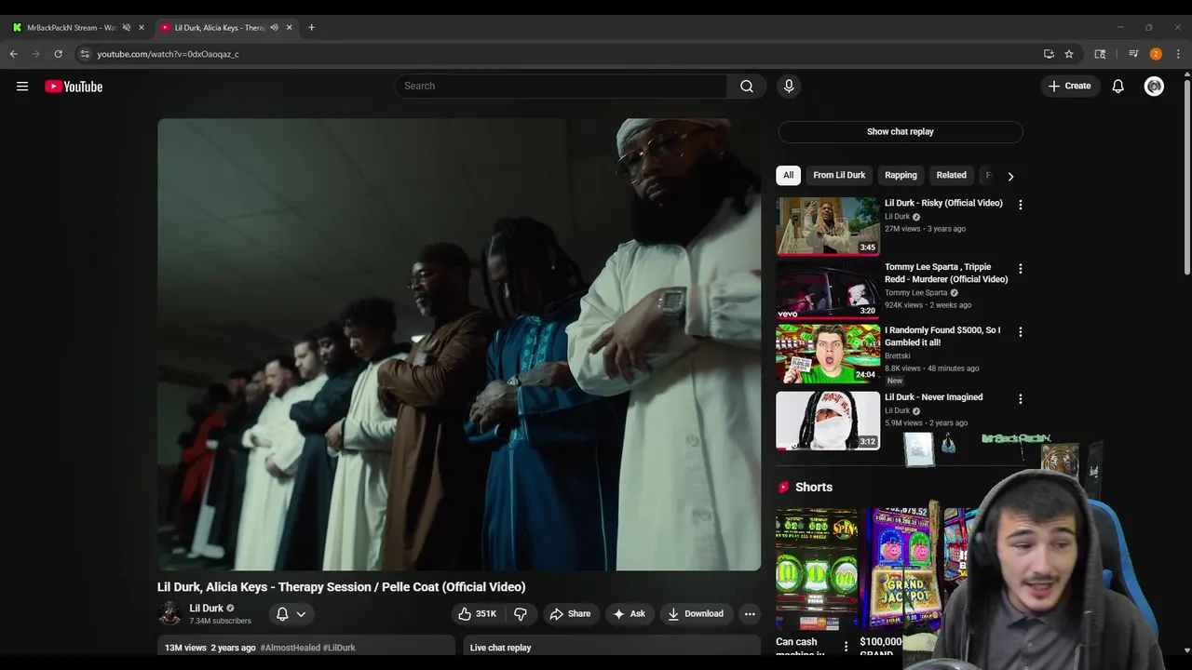Start voice search with microphone icon
This screenshot has width=1192, height=670.
point(789,86)
